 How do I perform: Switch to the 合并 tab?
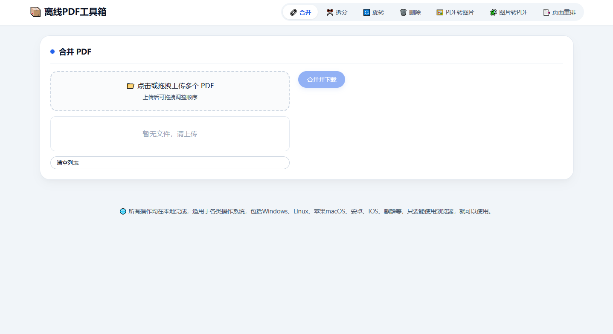(x=300, y=12)
